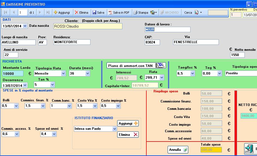This screenshot has height=156, width=257.
Task: Print with the Stampa button
Action: coord(141,13)
